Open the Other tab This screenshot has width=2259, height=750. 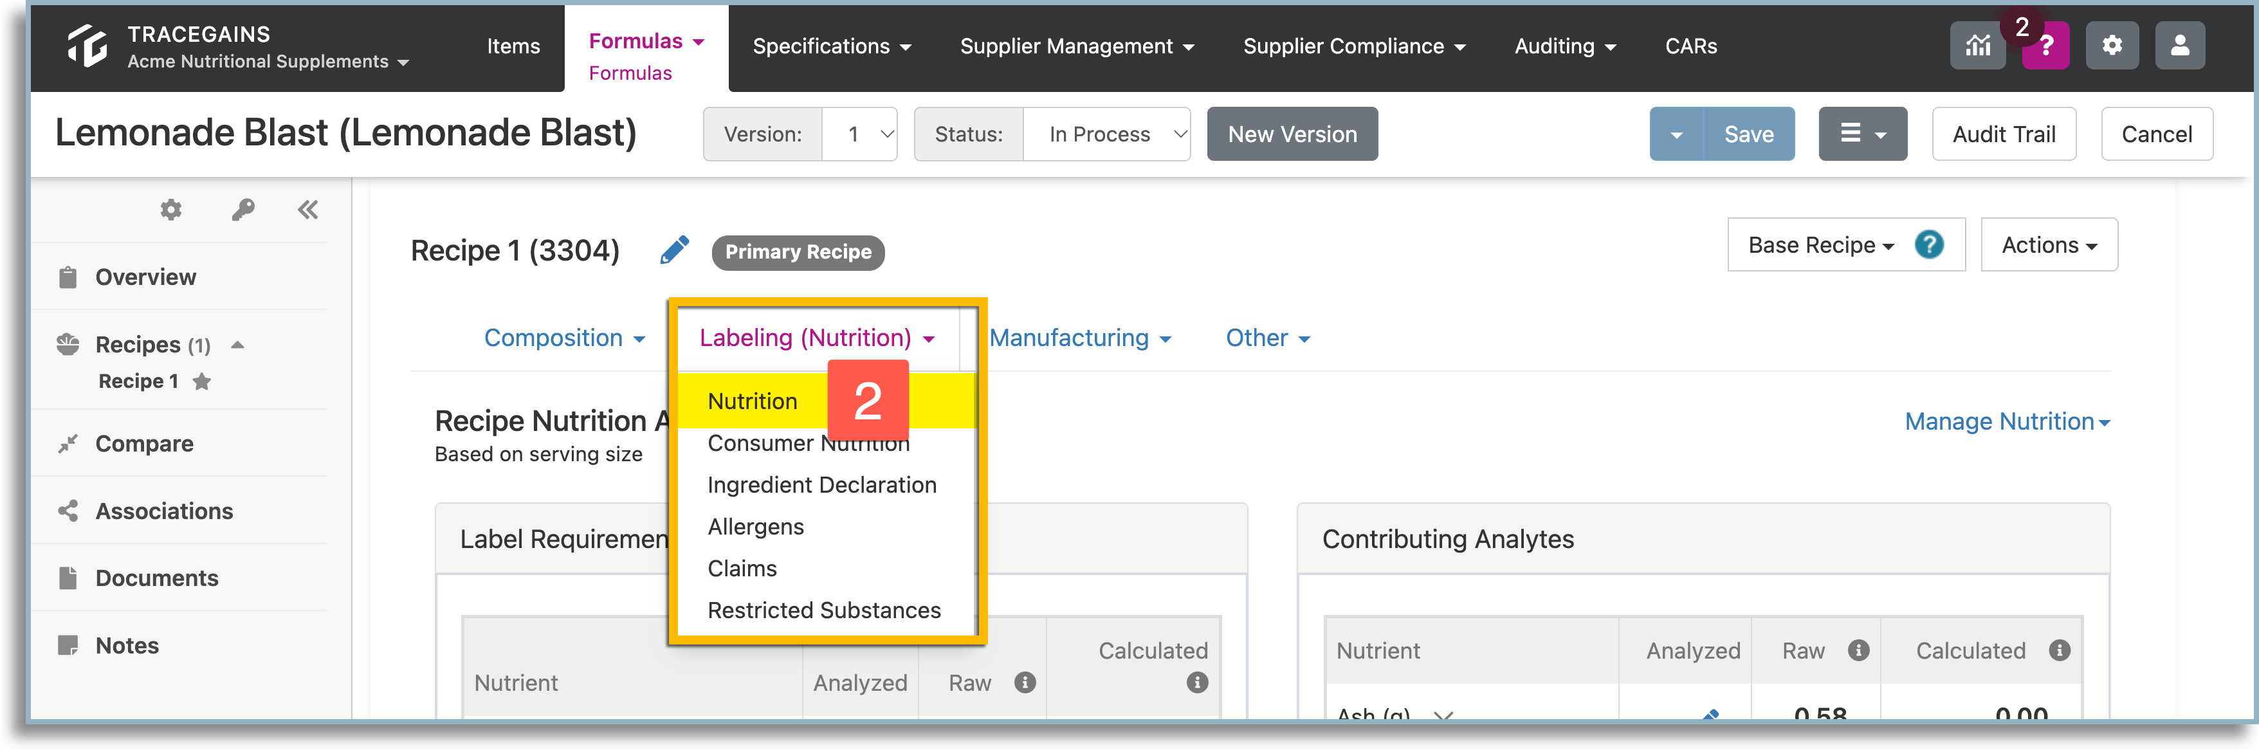(x=1267, y=338)
